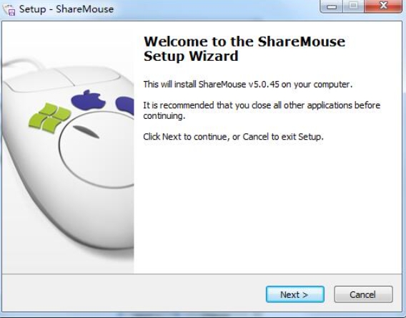Click the green Windows logo on the mouse
This screenshot has height=318, width=406.
point(50,117)
